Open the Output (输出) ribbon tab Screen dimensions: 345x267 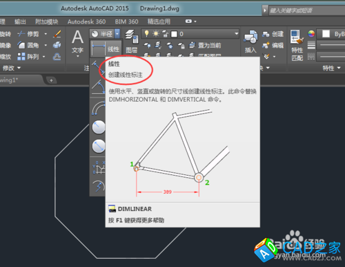point(20,21)
